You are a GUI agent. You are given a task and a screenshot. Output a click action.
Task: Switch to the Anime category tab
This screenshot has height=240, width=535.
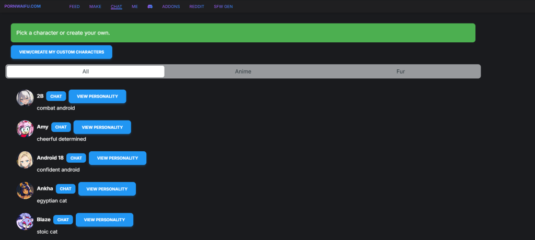point(243,71)
